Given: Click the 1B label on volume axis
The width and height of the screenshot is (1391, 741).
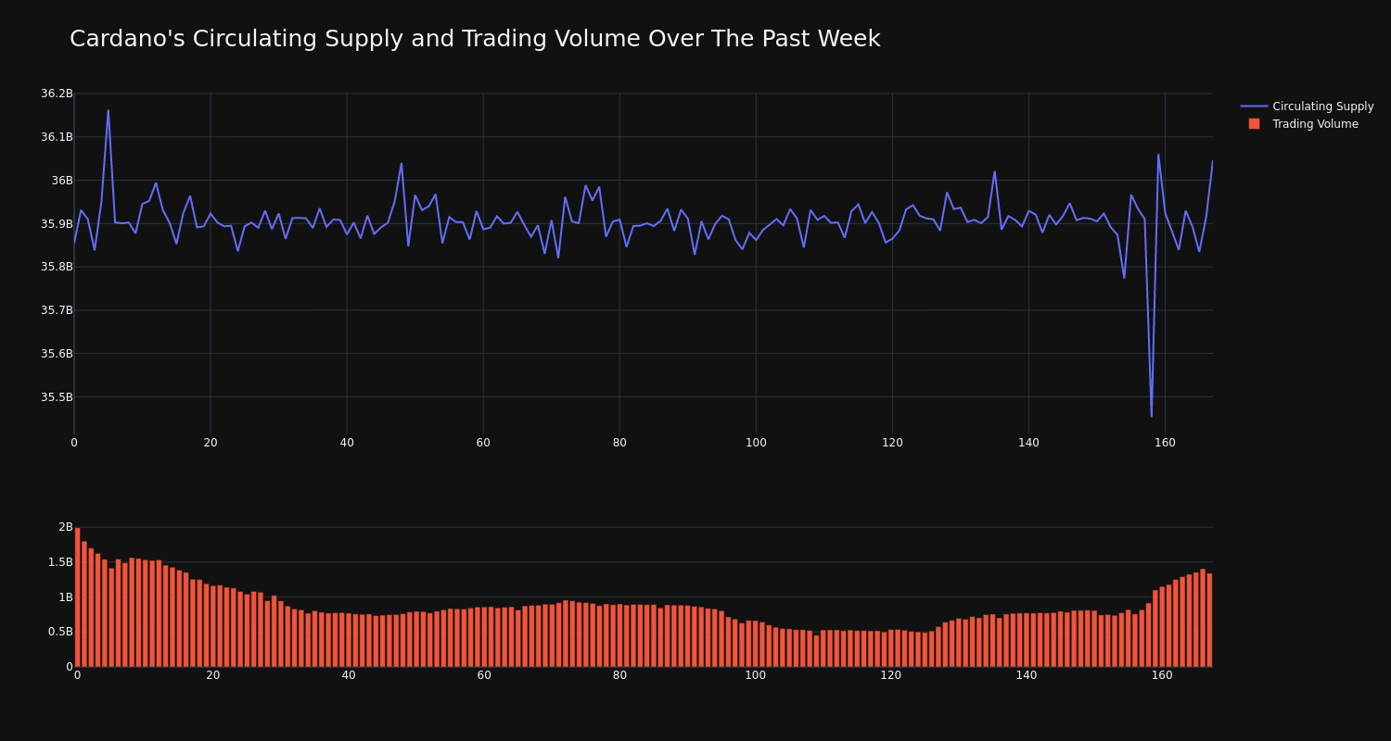Looking at the screenshot, I should click(x=66, y=597).
